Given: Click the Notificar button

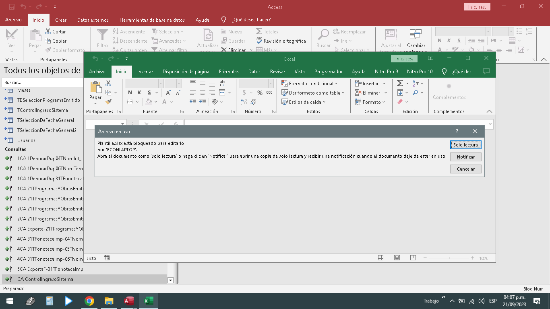Looking at the screenshot, I should pos(465,157).
